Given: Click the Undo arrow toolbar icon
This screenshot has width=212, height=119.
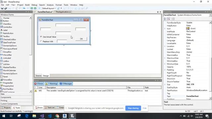Looking at the screenshot, I should click(x=24, y=8).
